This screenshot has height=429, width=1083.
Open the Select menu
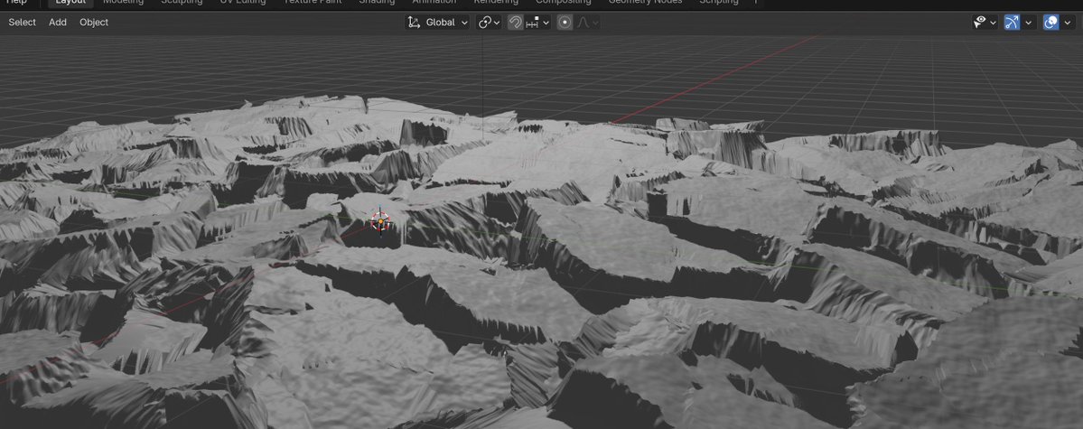22,22
